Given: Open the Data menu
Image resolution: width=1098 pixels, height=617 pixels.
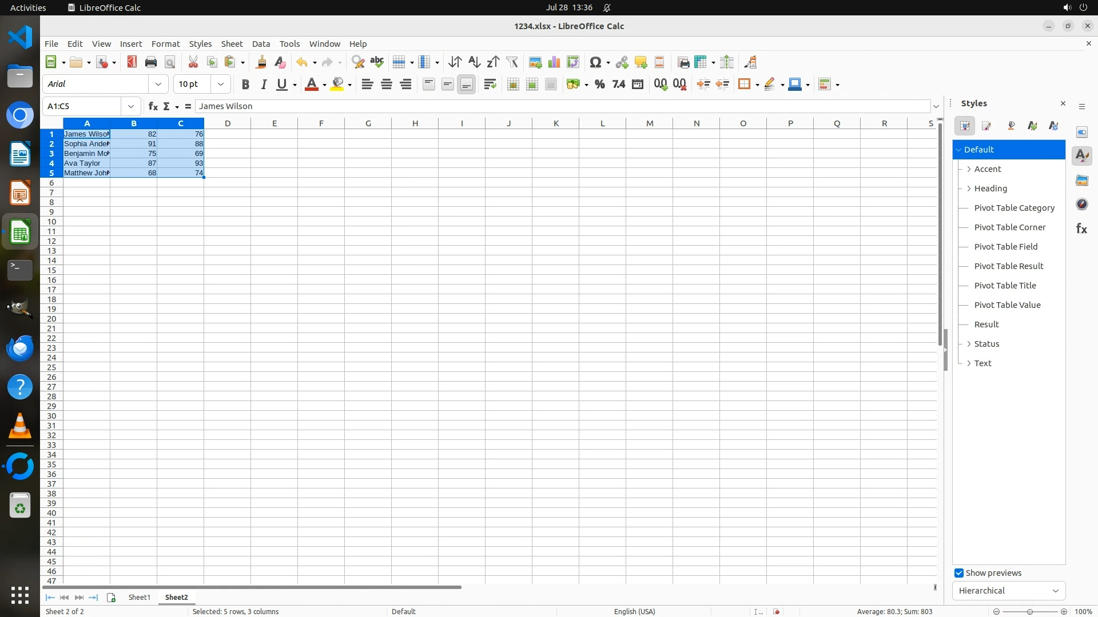Looking at the screenshot, I should click(x=261, y=44).
